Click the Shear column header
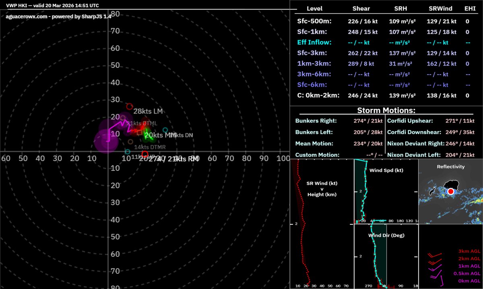Screen dimensions: 483x289 pos(361,8)
